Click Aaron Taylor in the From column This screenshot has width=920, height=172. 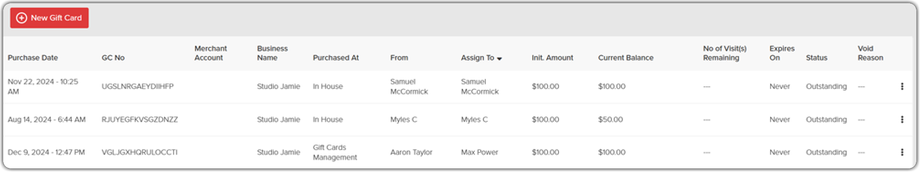click(411, 152)
